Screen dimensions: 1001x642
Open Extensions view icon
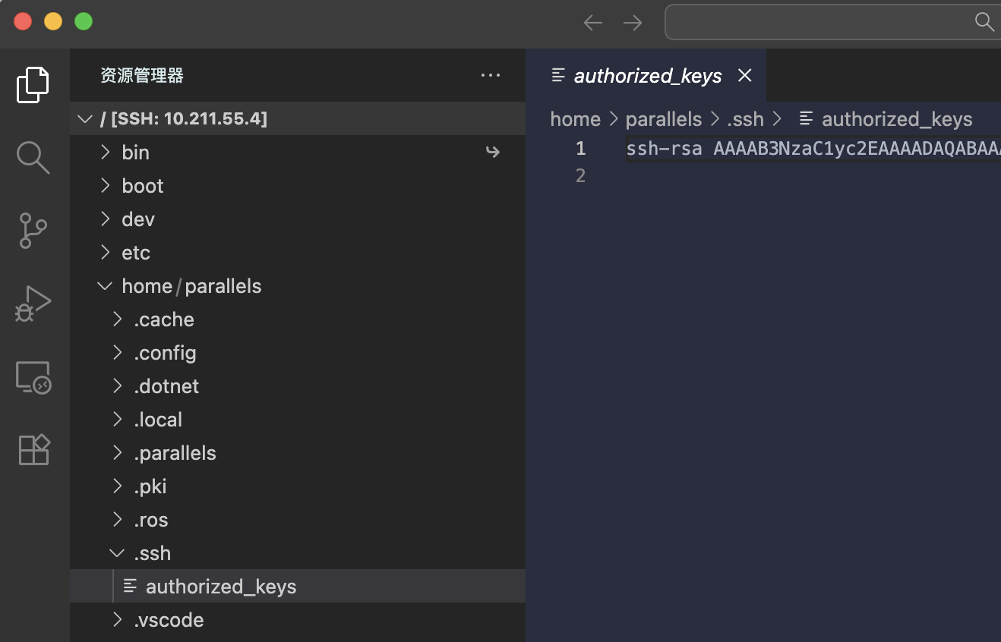33,449
